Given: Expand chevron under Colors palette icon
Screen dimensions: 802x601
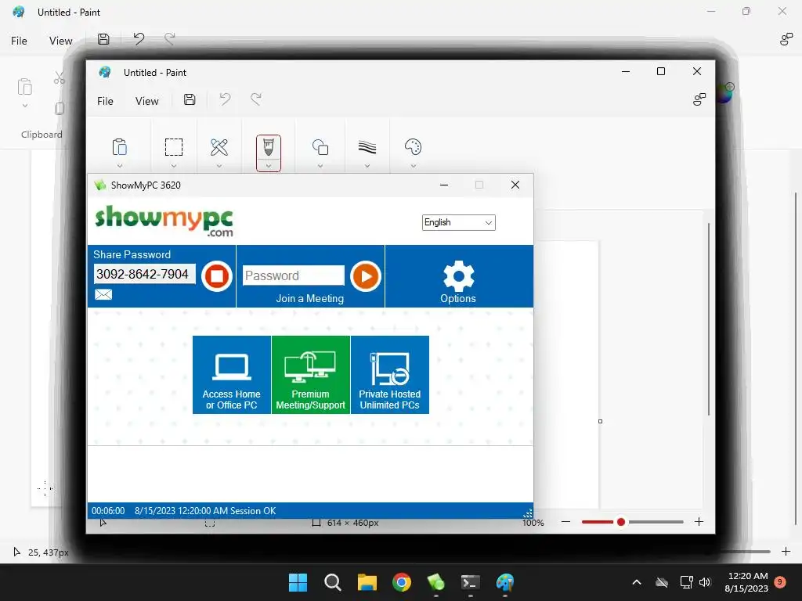Looking at the screenshot, I should point(414,166).
